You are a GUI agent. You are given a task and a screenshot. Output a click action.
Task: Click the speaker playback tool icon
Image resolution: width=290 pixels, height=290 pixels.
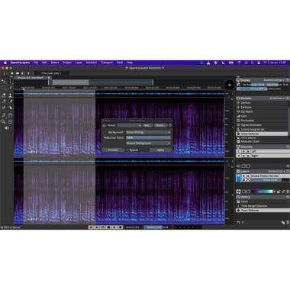(x=7, y=128)
